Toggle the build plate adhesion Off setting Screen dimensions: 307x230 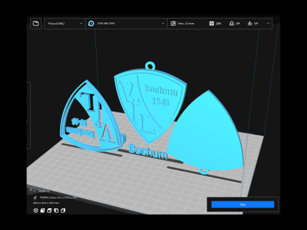tap(253, 24)
